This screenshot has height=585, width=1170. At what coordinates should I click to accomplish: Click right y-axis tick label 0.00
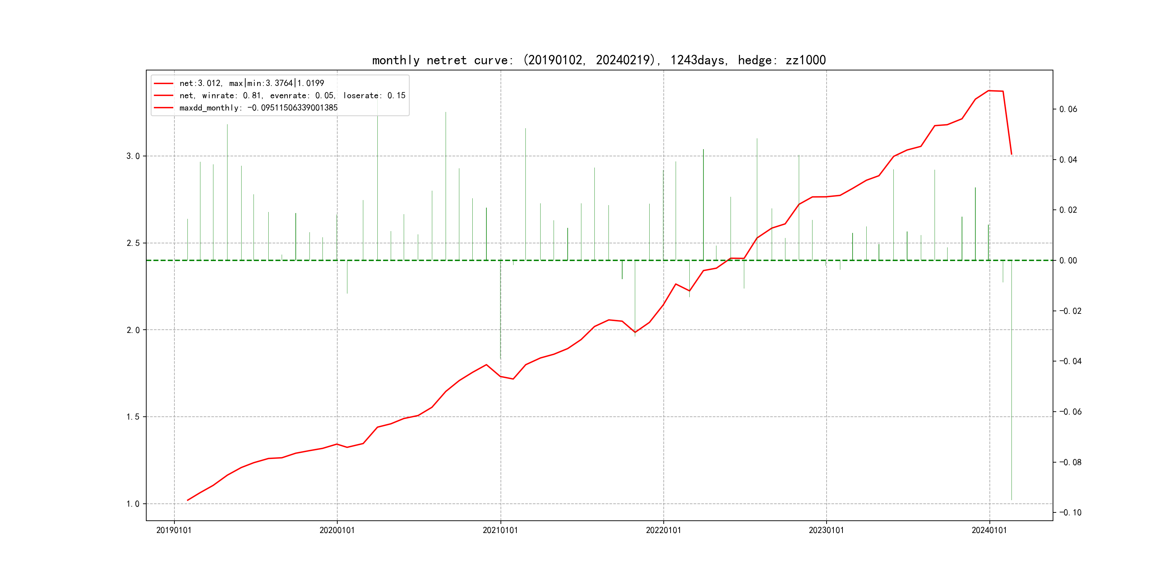coord(1068,261)
